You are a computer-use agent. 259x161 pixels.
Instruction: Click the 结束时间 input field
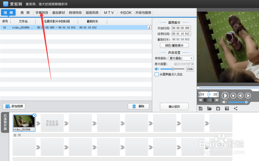point(181,33)
